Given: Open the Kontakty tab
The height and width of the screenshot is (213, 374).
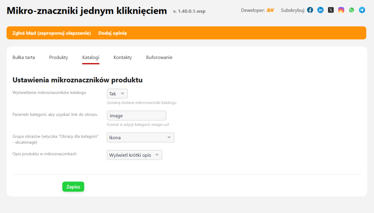Looking at the screenshot, I should [123, 57].
